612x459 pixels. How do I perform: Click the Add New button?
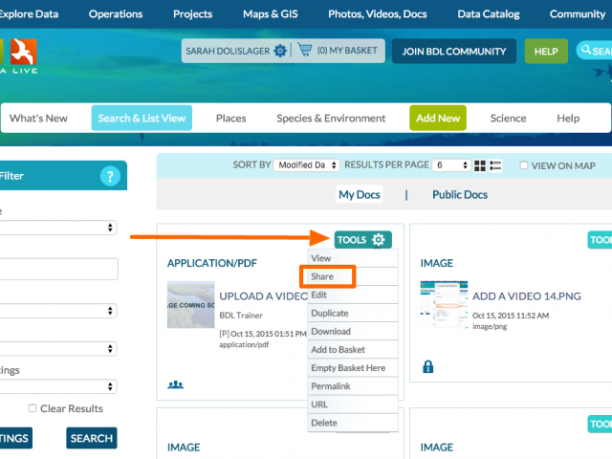(x=438, y=118)
